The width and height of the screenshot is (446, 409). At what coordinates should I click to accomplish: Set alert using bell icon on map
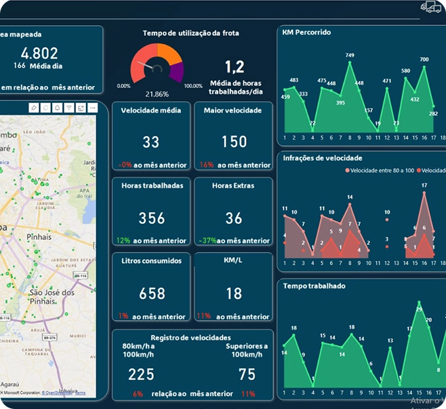pos(57,108)
